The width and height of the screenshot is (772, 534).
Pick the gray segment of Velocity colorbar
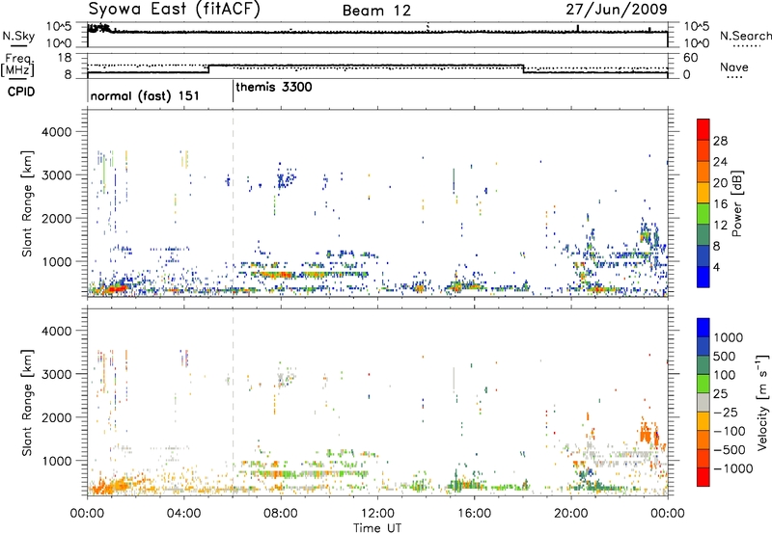[703, 402]
